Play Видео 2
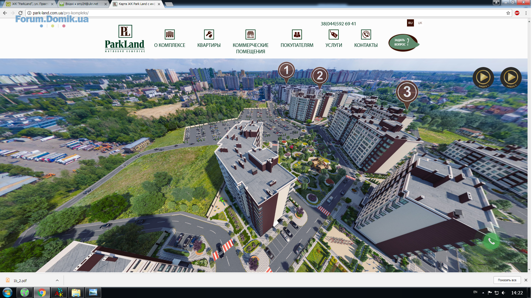This screenshot has height=298, width=532. point(511,78)
